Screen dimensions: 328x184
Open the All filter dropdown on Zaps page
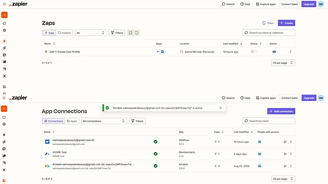(x=91, y=33)
